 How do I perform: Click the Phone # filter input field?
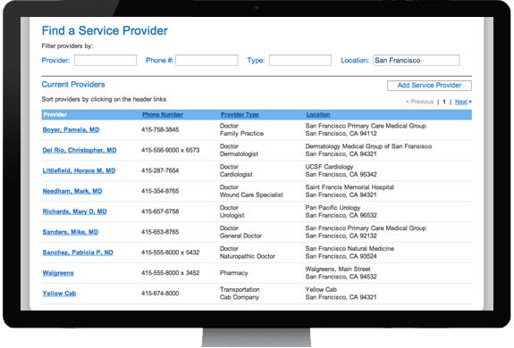pyautogui.click(x=206, y=60)
